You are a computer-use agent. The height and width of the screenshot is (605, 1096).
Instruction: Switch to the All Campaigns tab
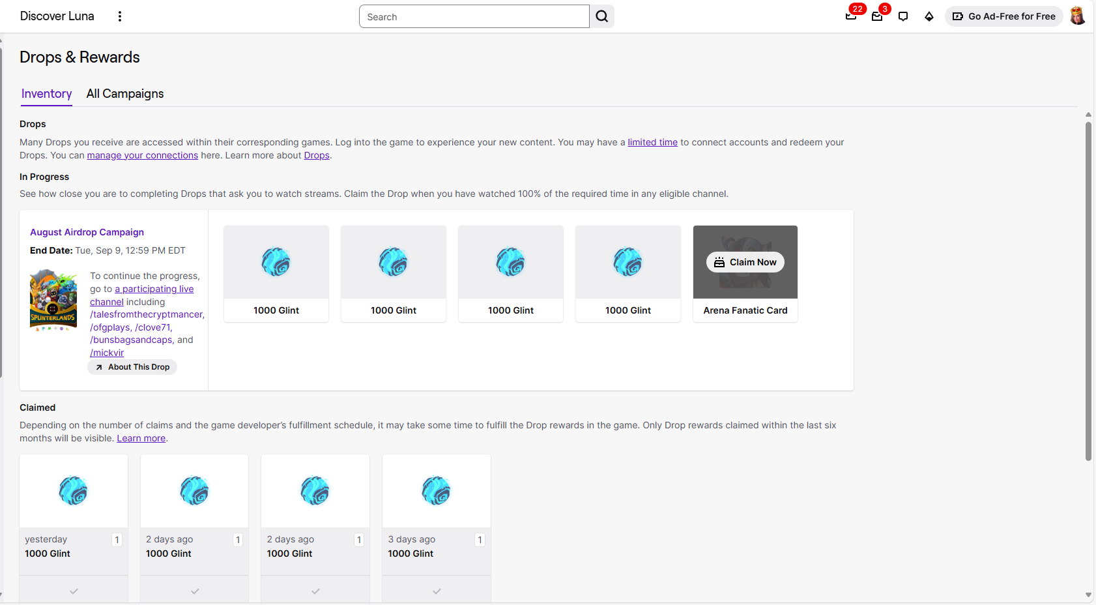pos(125,94)
